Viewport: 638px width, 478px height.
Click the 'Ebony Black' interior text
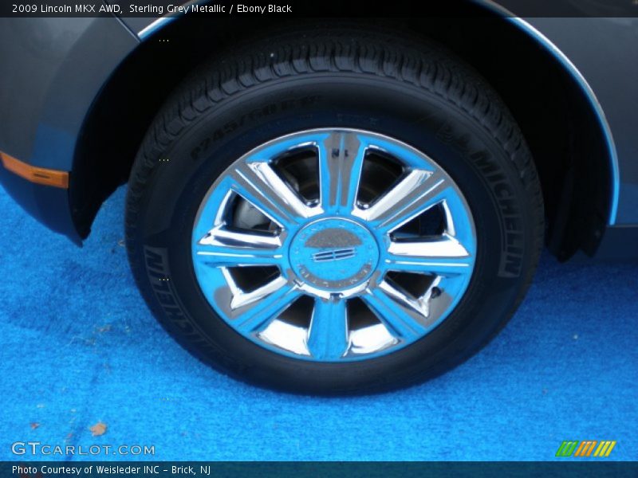coord(264,9)
